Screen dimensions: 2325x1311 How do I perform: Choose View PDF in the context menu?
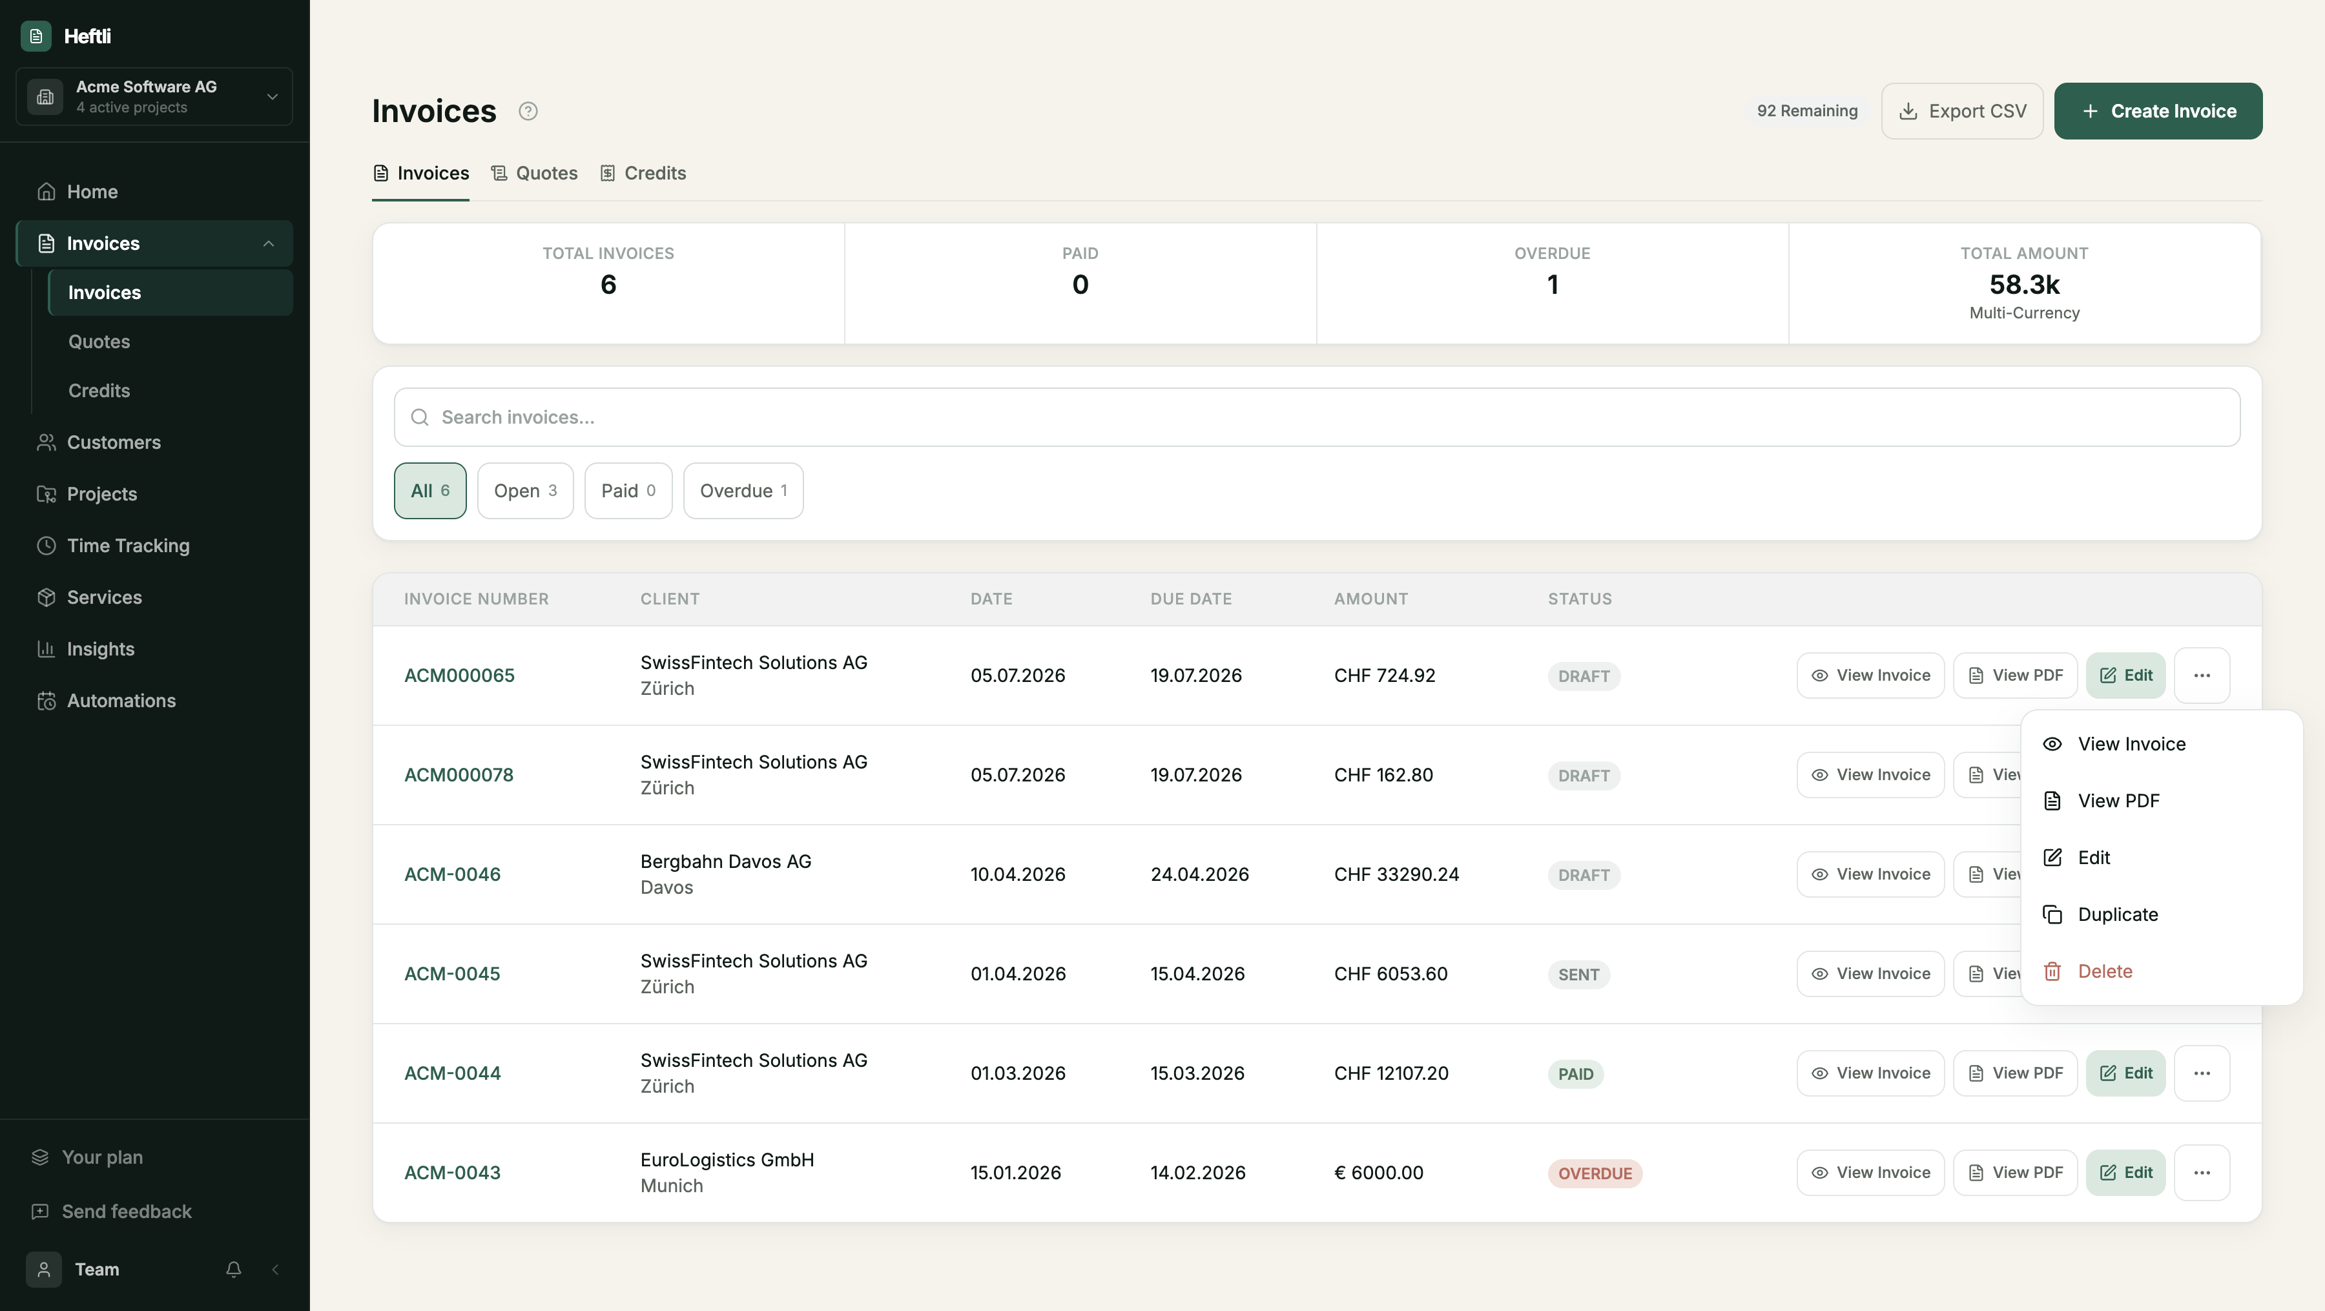2161,800
